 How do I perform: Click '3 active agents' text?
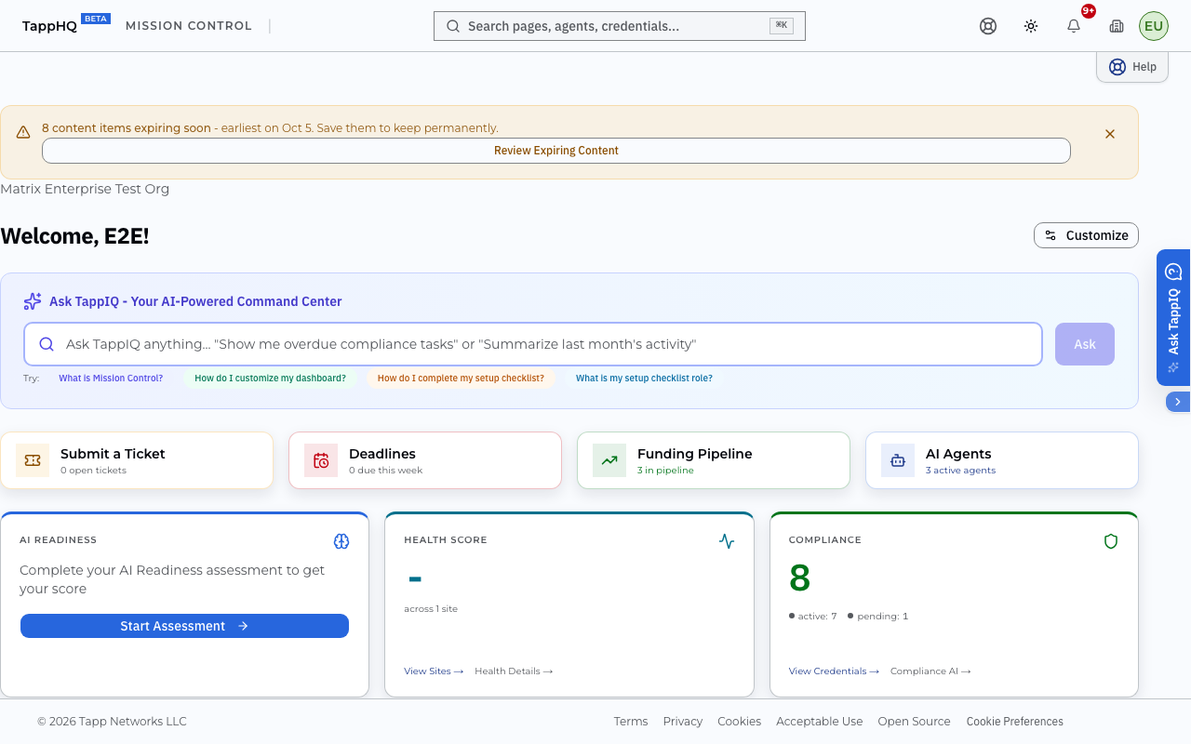point(960,471)
